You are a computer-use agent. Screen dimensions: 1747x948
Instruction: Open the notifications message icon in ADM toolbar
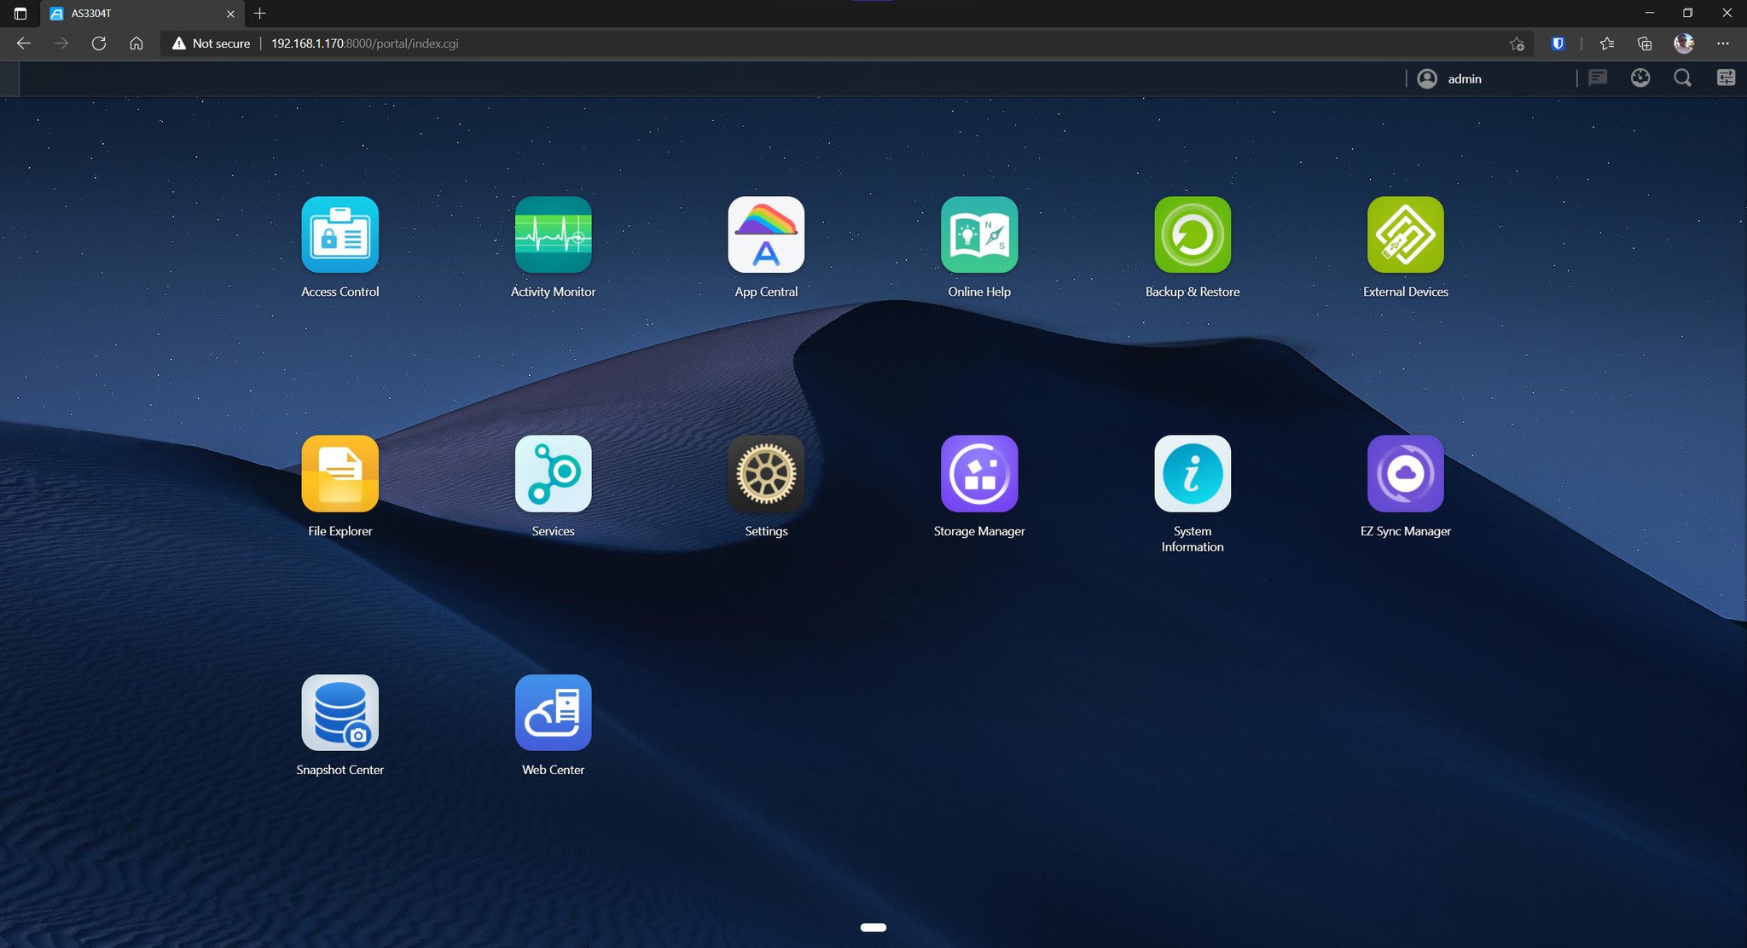(1598, 78)
